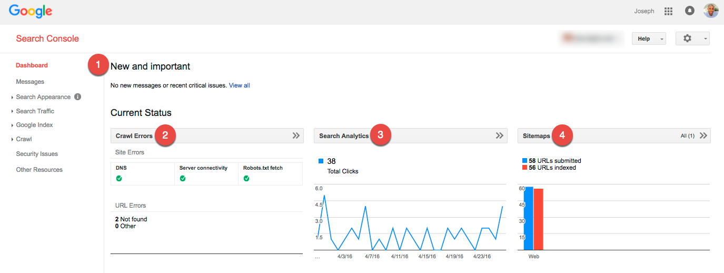The image size is (724, 273).
Task: Click the green check under Robots.txt fetch
Action: 246,178
